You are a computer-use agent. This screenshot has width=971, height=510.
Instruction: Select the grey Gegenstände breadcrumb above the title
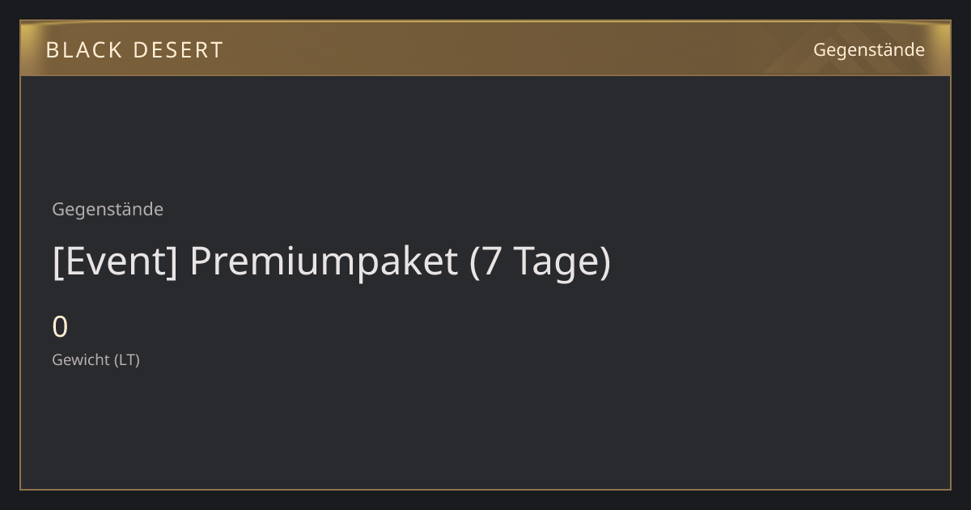coord(108,210)
